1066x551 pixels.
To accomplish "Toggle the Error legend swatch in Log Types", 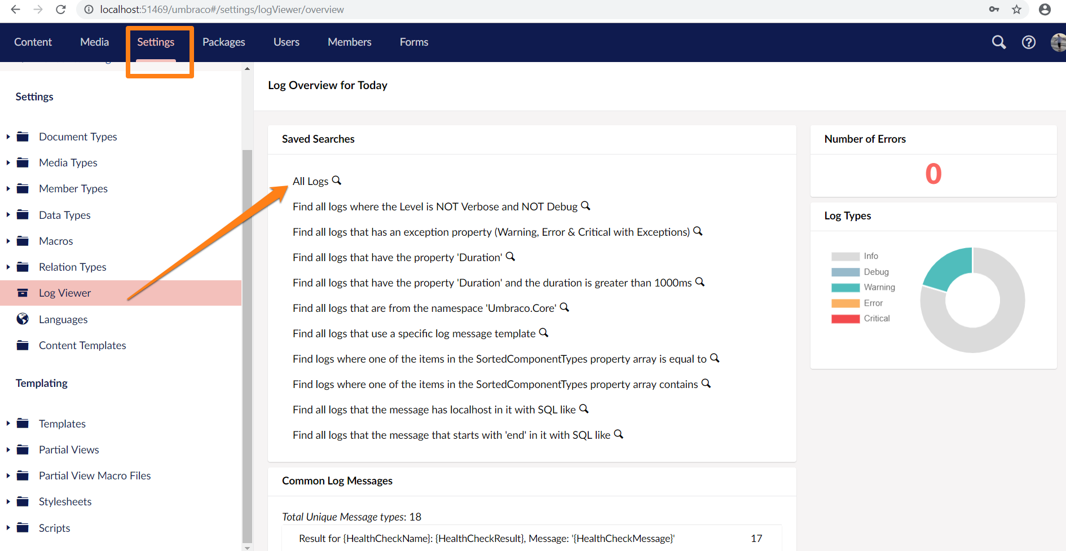I will (x=845, y=303).
